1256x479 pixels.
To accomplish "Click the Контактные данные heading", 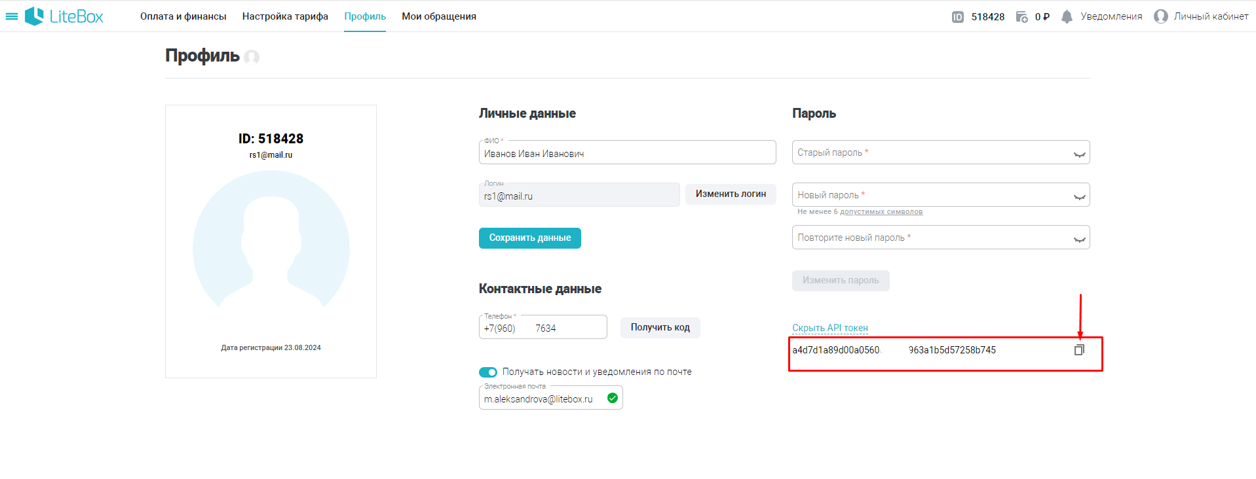I will tap(540, 289).
